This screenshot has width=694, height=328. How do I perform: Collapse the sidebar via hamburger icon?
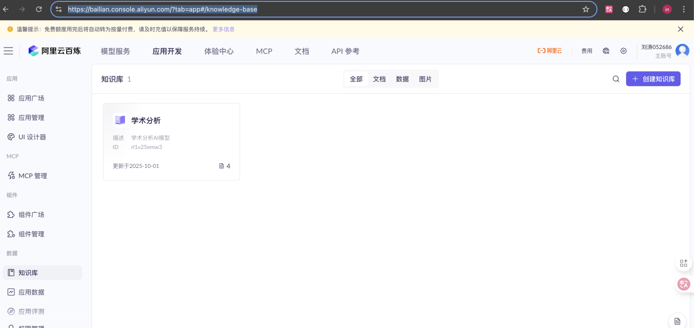[x=8, y=51]
